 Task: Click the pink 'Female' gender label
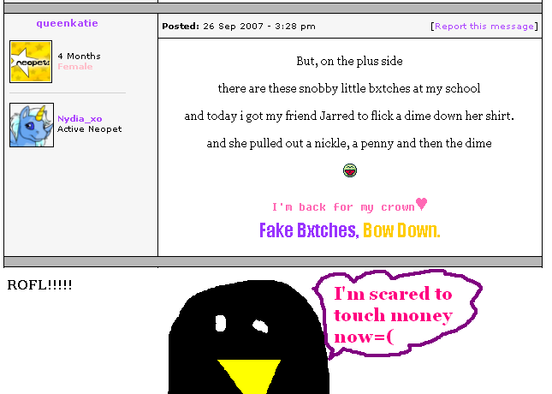75,67
